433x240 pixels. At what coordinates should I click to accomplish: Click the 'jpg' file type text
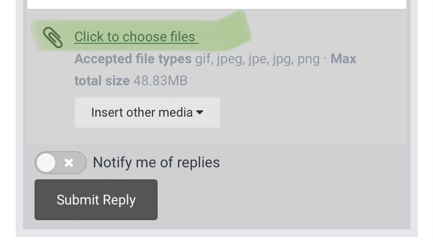[281, 59]
